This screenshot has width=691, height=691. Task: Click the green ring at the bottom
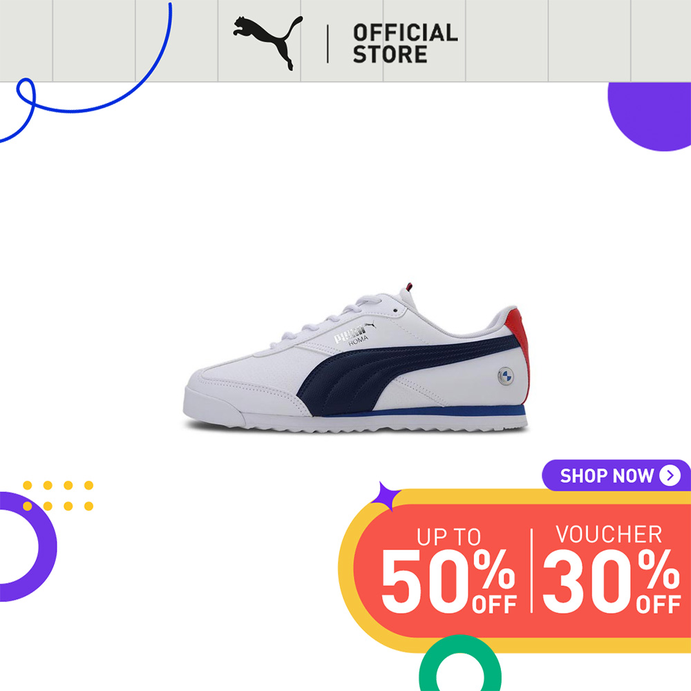pos(460,663)
